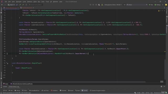Open the Build menu
Image resolution: width=168 pixels, height=94 pixels.
click(x=35, y=2)
